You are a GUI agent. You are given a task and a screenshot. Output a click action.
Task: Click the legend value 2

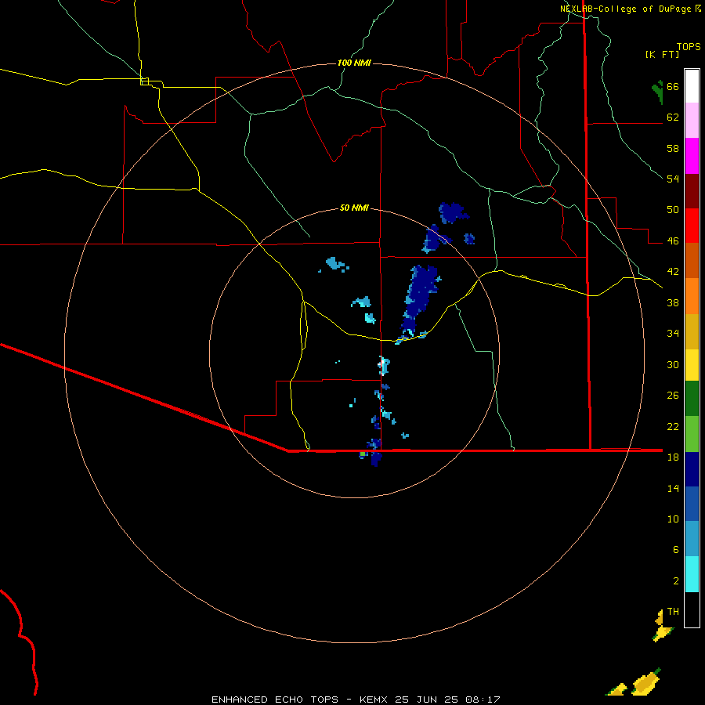(x=676, y=581)
